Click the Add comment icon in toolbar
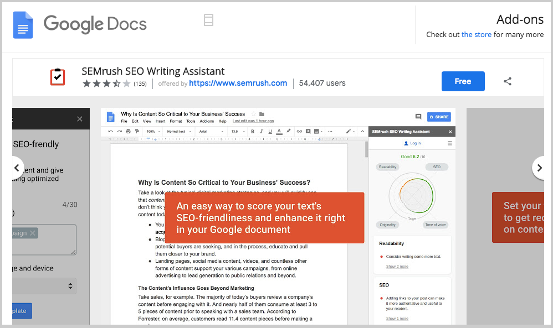553x328 pixels. (x=308, y=131)
